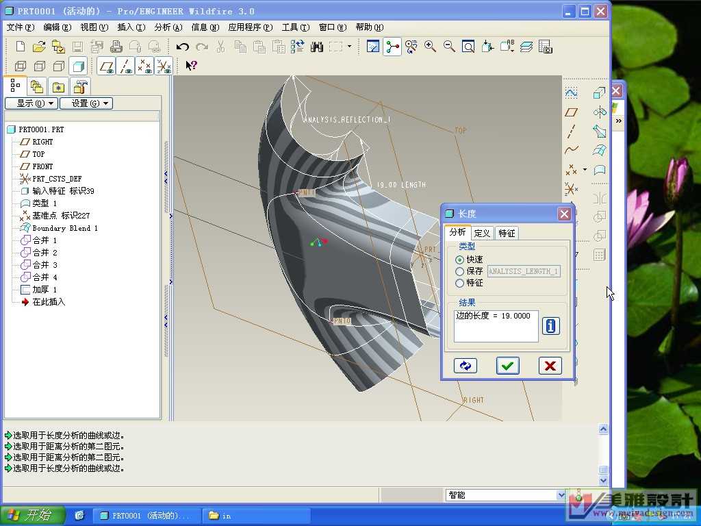Switch display to wireframe
Screen dimensions: 701x526
[21, 66]
